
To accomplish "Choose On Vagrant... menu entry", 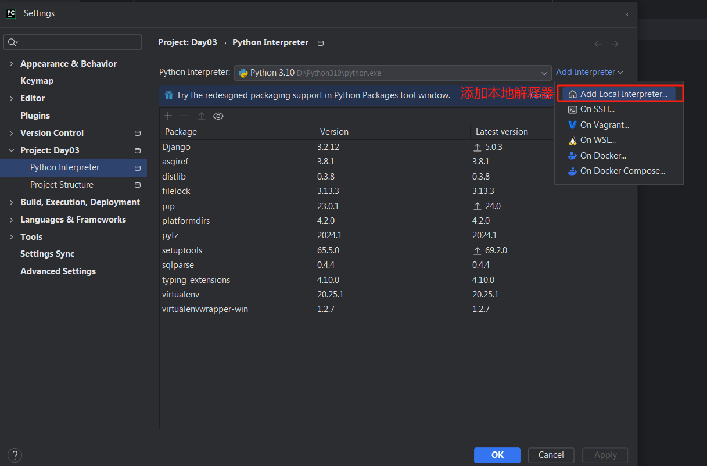I will 619,125.
